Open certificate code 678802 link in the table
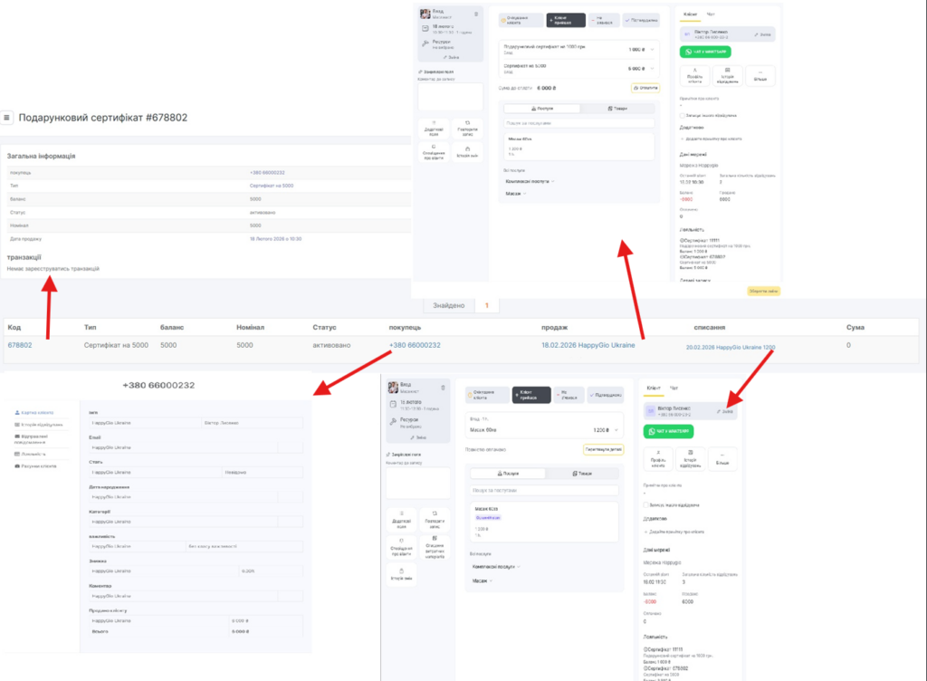This screenshot has width=927, height=681. click(20, 345)
